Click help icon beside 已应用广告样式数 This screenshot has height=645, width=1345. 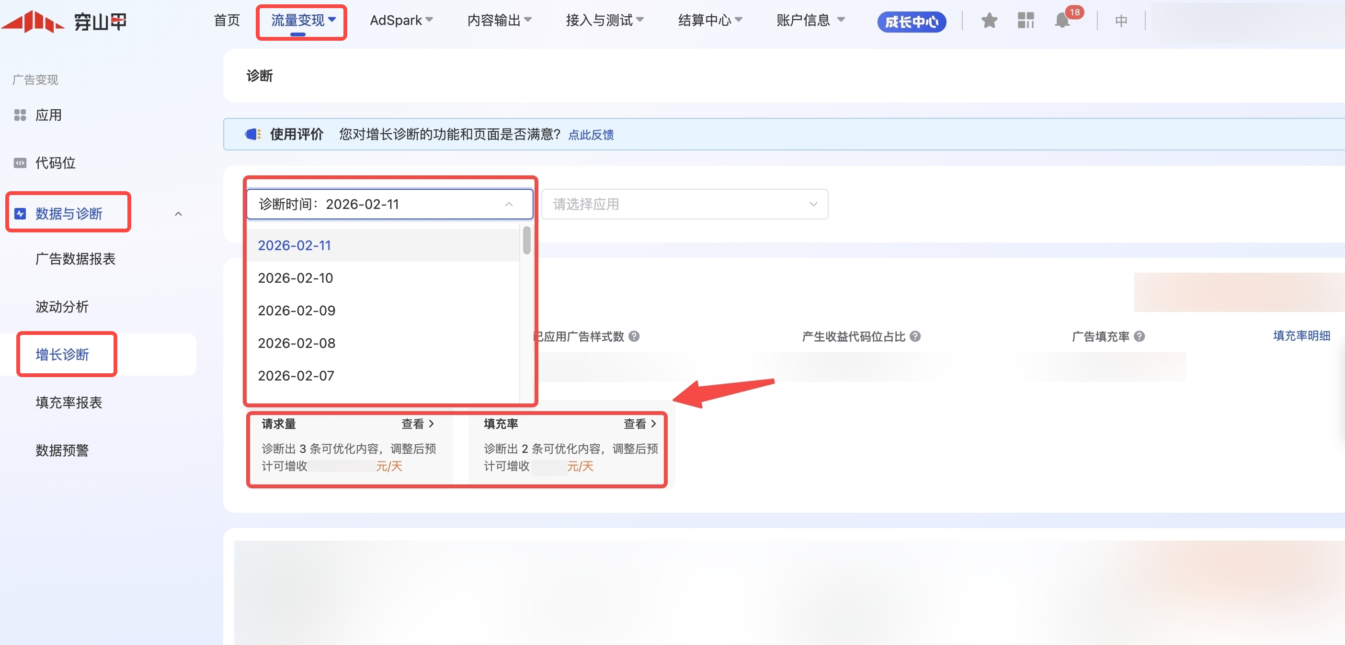634,336
